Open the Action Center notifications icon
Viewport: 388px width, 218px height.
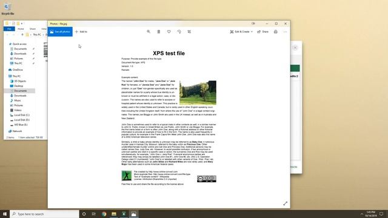pos(381,214)
